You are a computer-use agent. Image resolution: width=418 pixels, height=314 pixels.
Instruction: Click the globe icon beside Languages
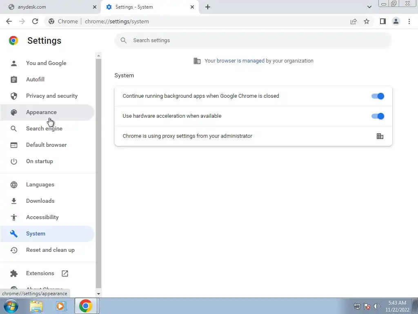pyautogui.click(x=14, y=184)
